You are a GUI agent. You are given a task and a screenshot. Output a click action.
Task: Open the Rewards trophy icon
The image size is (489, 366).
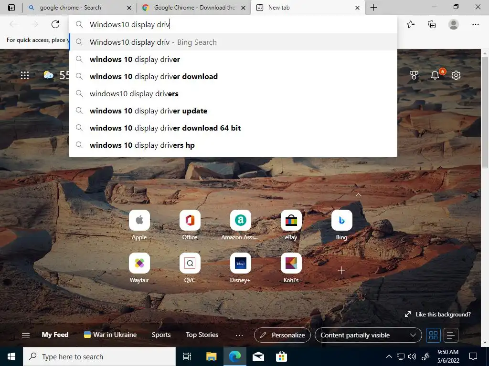pos(414,75)
